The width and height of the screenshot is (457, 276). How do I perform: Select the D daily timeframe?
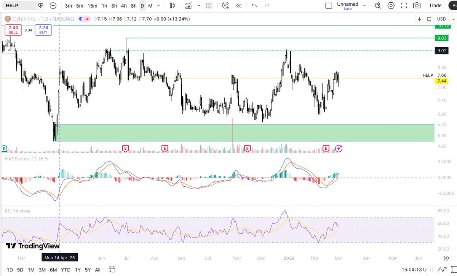[142, 6]
